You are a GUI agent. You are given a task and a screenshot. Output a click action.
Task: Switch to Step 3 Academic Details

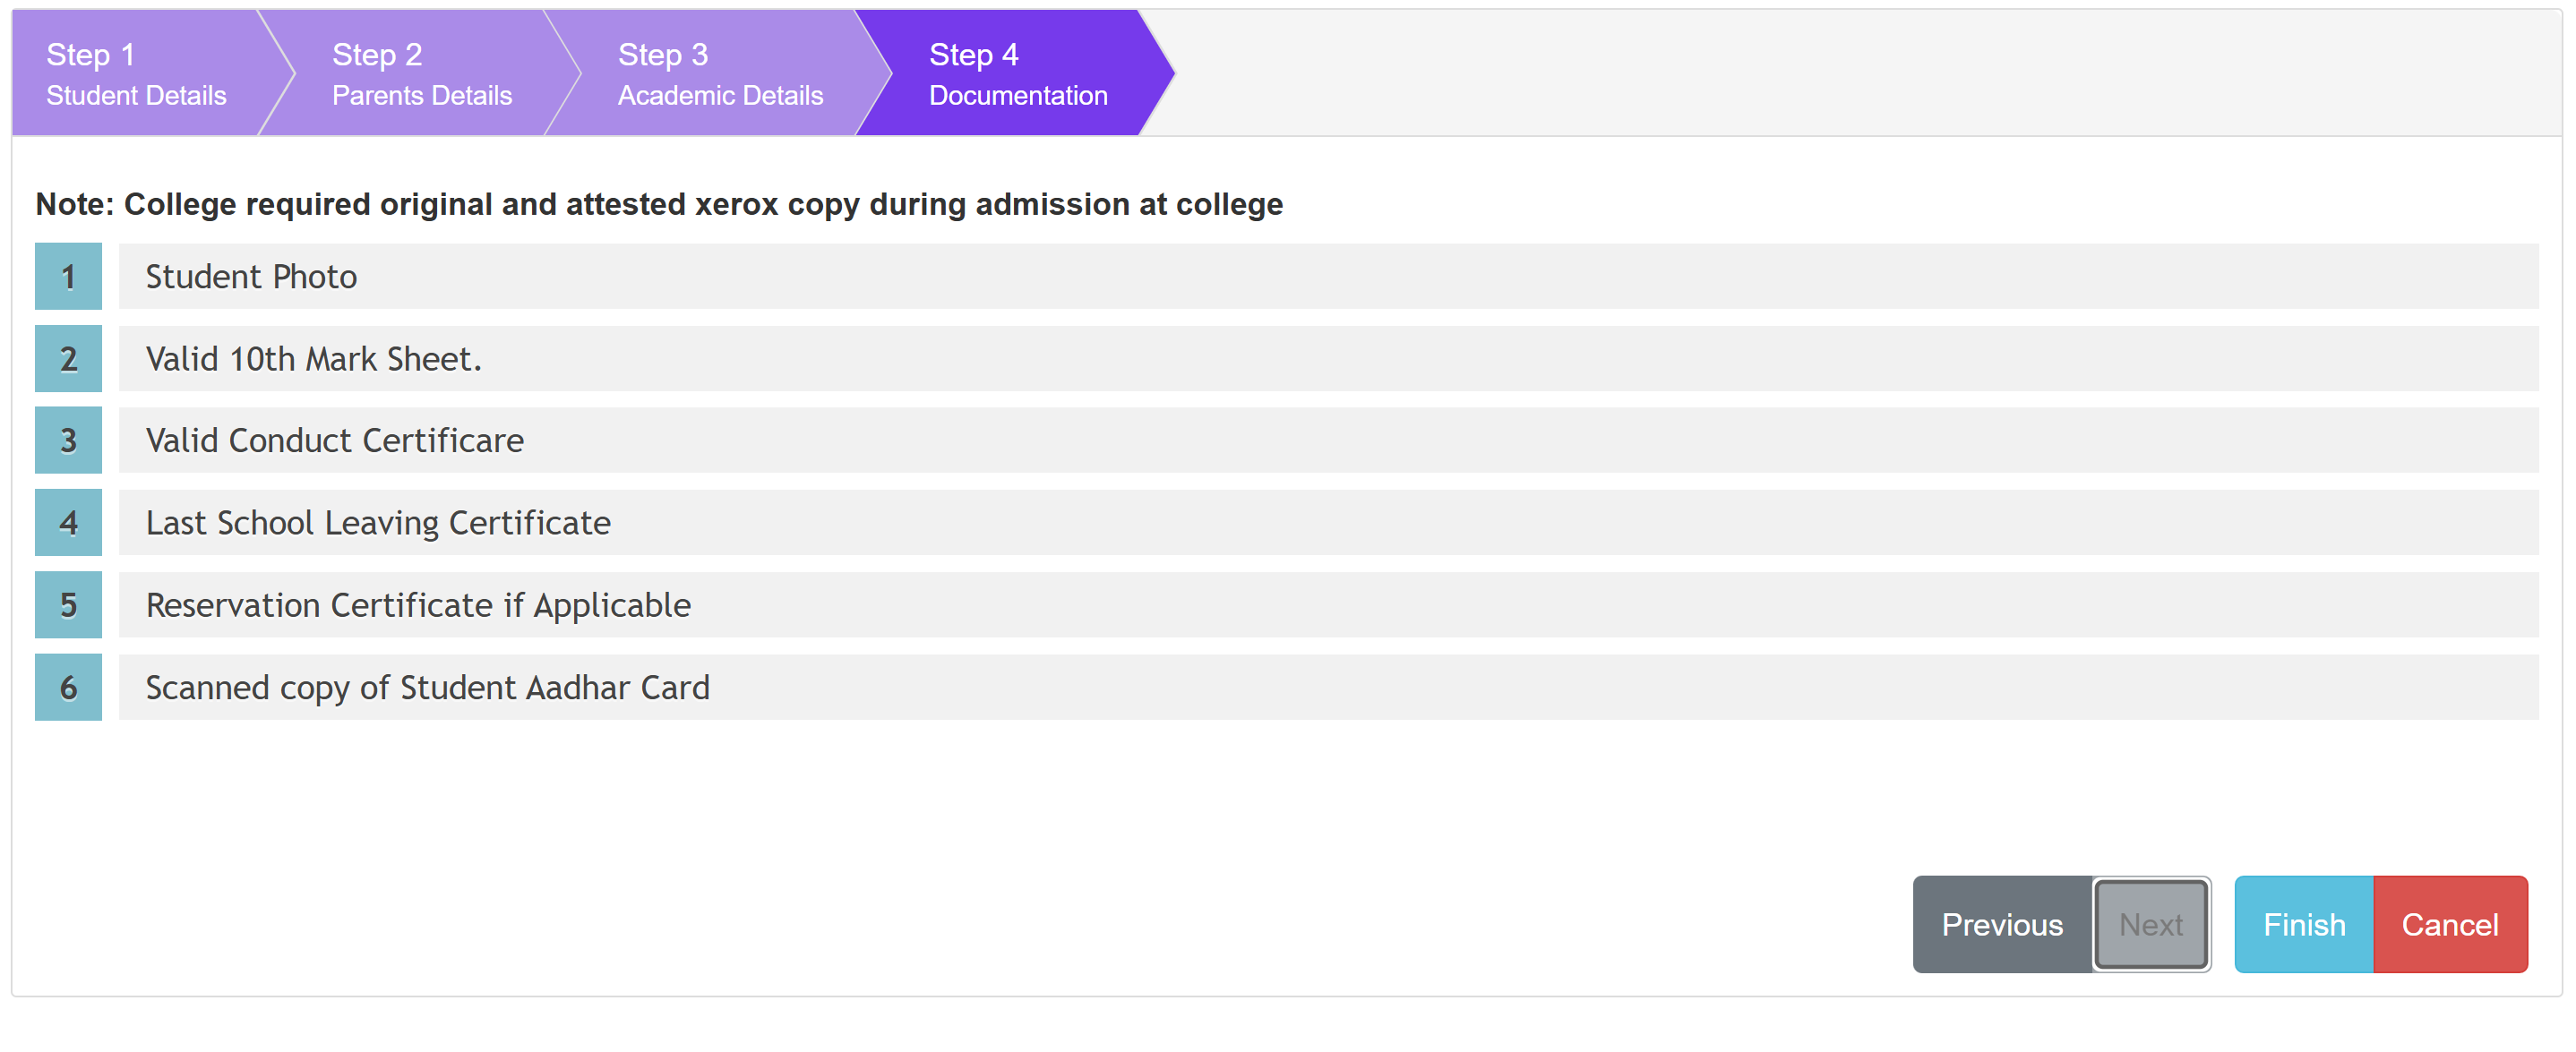click(x=719, y=74)
